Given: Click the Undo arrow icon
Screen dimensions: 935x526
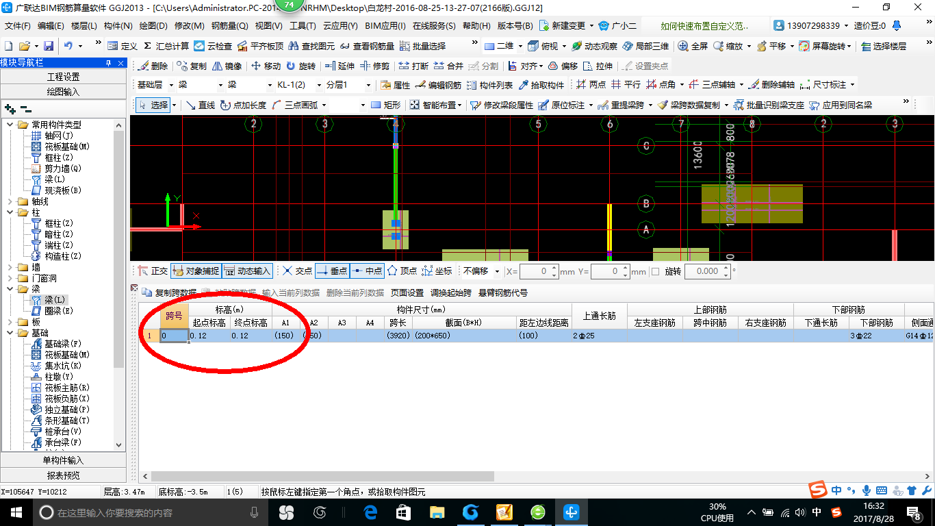Looking at the screenshot, I should click(68, 46).
